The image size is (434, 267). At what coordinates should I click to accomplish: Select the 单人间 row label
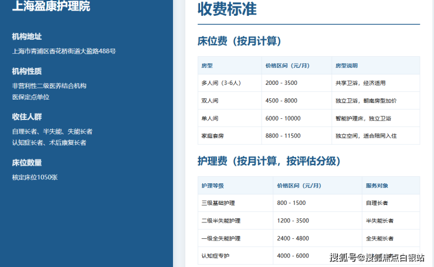210,118
